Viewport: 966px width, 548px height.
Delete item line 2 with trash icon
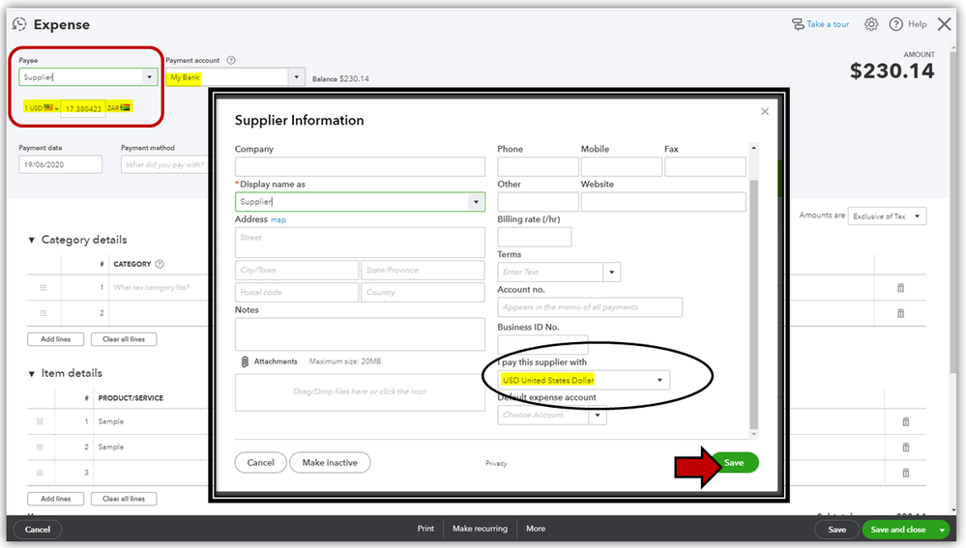[906, 447]
